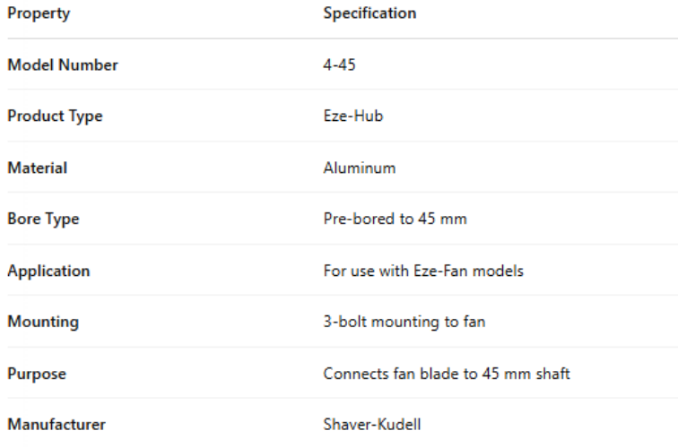Click the word Eze-Fan in Application row

[x=441, y=271]
